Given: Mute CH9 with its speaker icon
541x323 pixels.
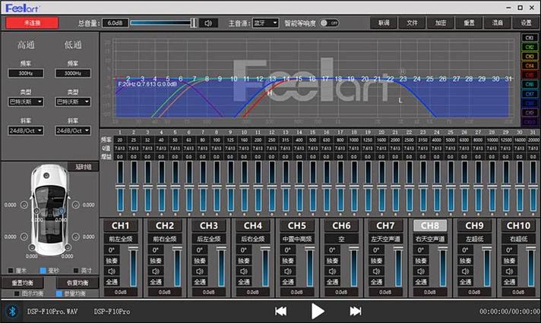Looking at the screenshot, I should [x=465, y=271].
